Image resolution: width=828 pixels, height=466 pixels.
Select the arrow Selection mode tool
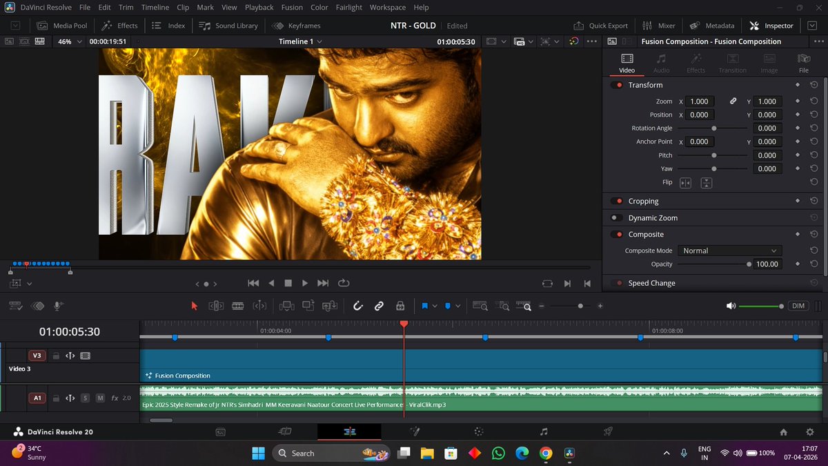(x=195, y=306)
